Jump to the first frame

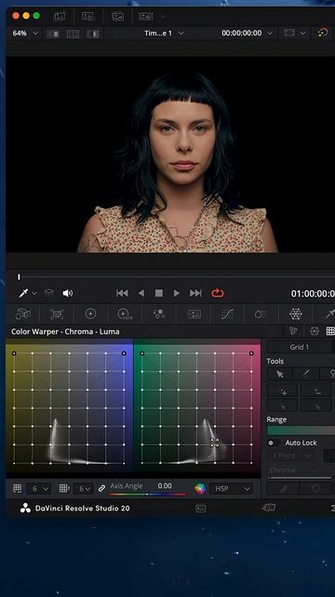[x=122, y=293]
